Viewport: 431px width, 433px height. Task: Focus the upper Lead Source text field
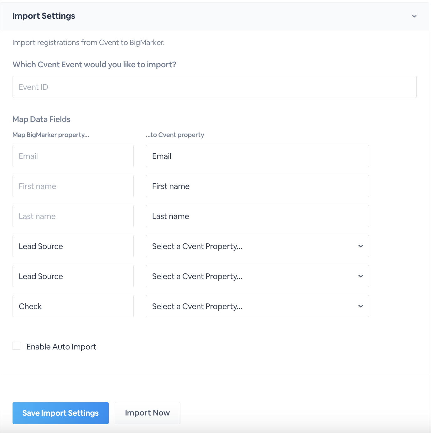73,246
